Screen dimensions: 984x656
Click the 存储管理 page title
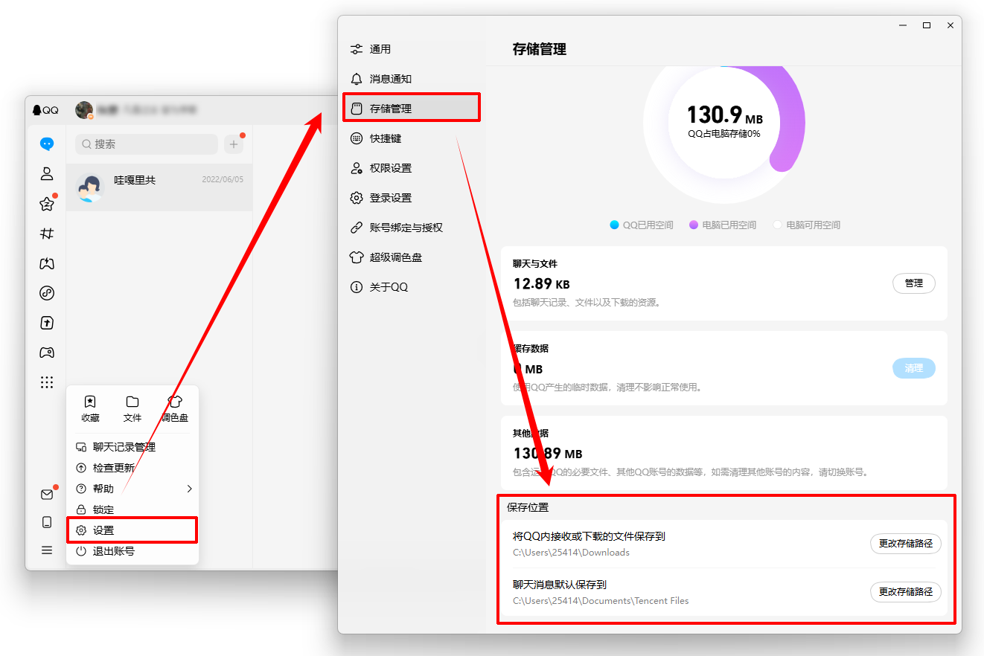[x=540, y=49]
